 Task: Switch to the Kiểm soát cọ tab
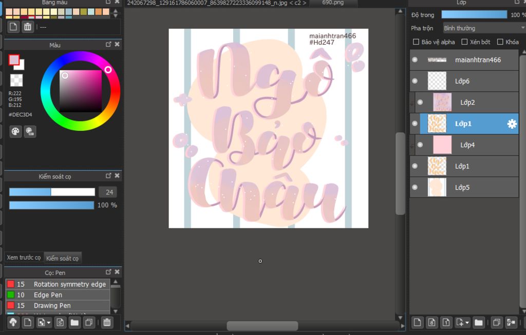[62, 258]
